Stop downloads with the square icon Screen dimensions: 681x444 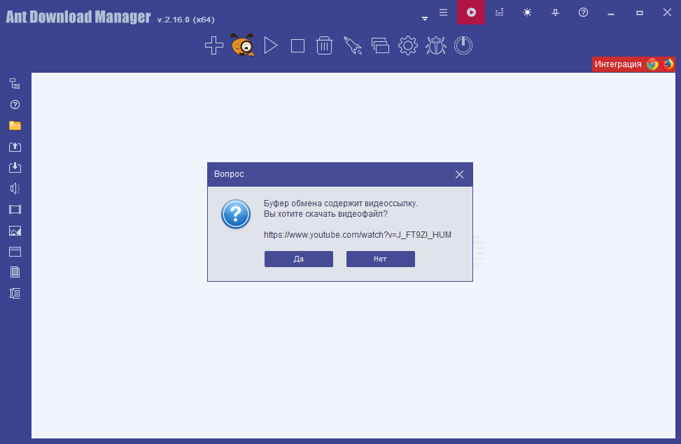point(298,46)
